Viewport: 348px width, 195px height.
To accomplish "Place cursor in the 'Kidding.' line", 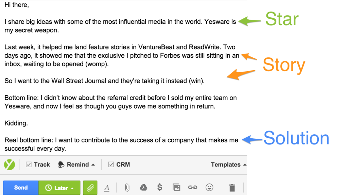I will point(16,123).
